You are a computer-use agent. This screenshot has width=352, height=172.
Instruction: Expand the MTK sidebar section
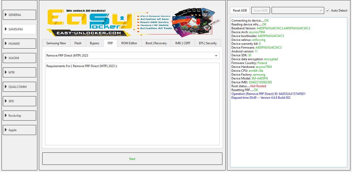click(19, 72)
